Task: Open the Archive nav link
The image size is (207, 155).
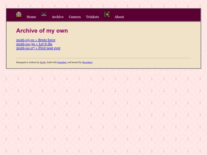Action: point(58,17)
